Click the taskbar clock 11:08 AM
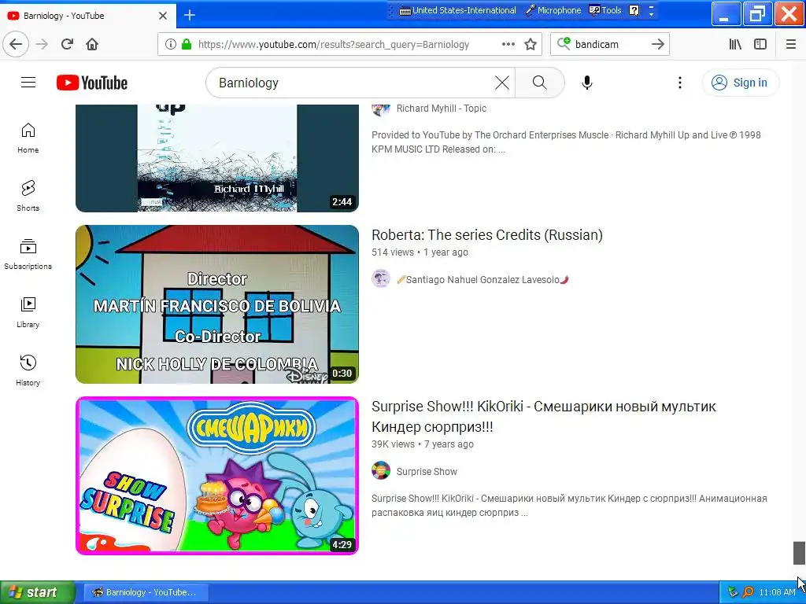 [777, 592]
